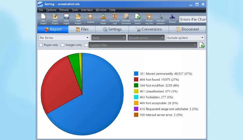Open the Exclude errors dropdown
This screenshot has width=243, height=140.
click(x=146, y=38)
